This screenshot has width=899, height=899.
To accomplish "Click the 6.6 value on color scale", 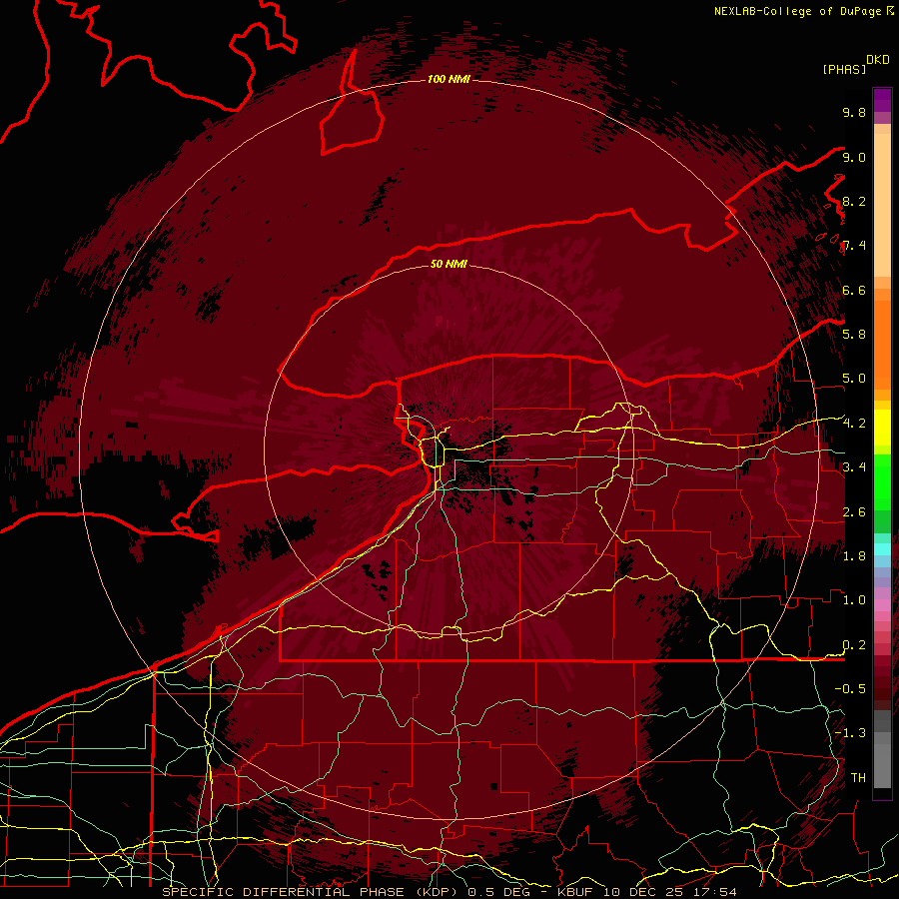I will tap(854, 290).
